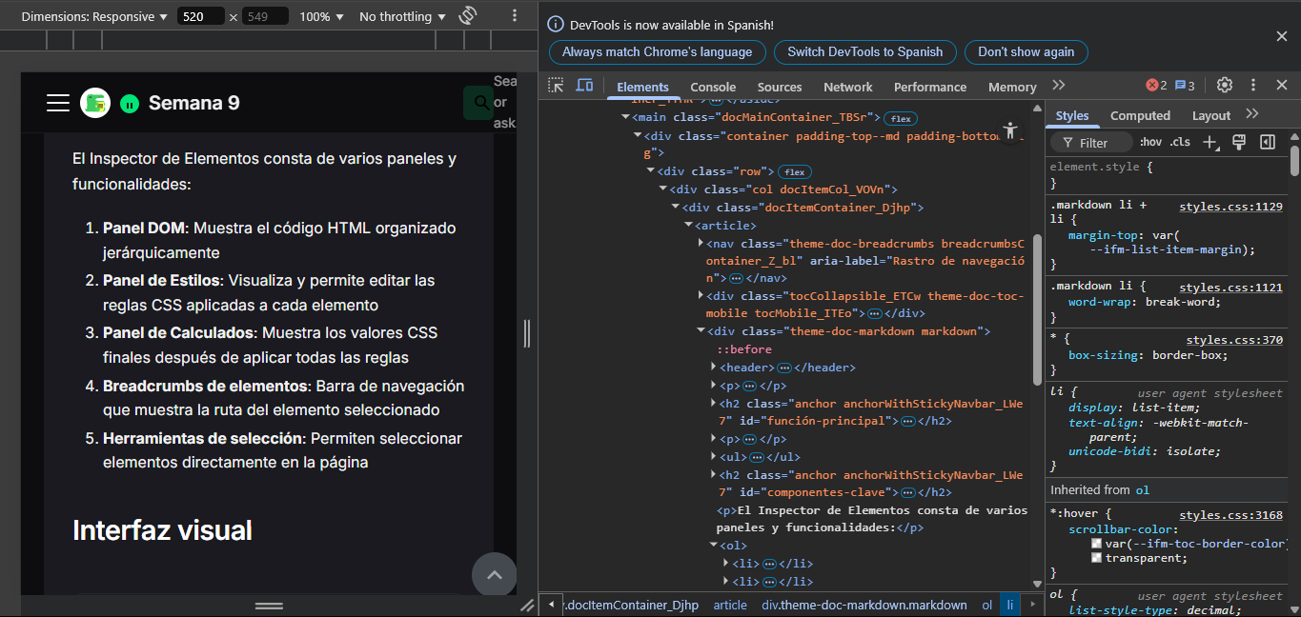Expand the header node in the DOM tree

click(x=713, y=368)
